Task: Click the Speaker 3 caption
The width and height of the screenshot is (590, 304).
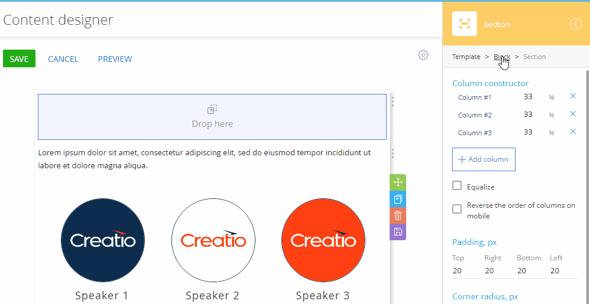Action: click(x=322, y=295)
